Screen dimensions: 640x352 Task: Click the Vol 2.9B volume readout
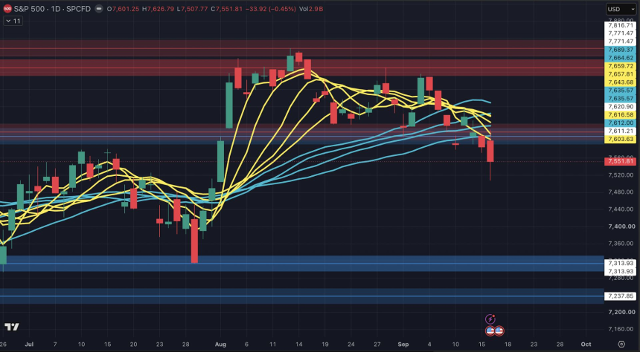coord(310,9)
